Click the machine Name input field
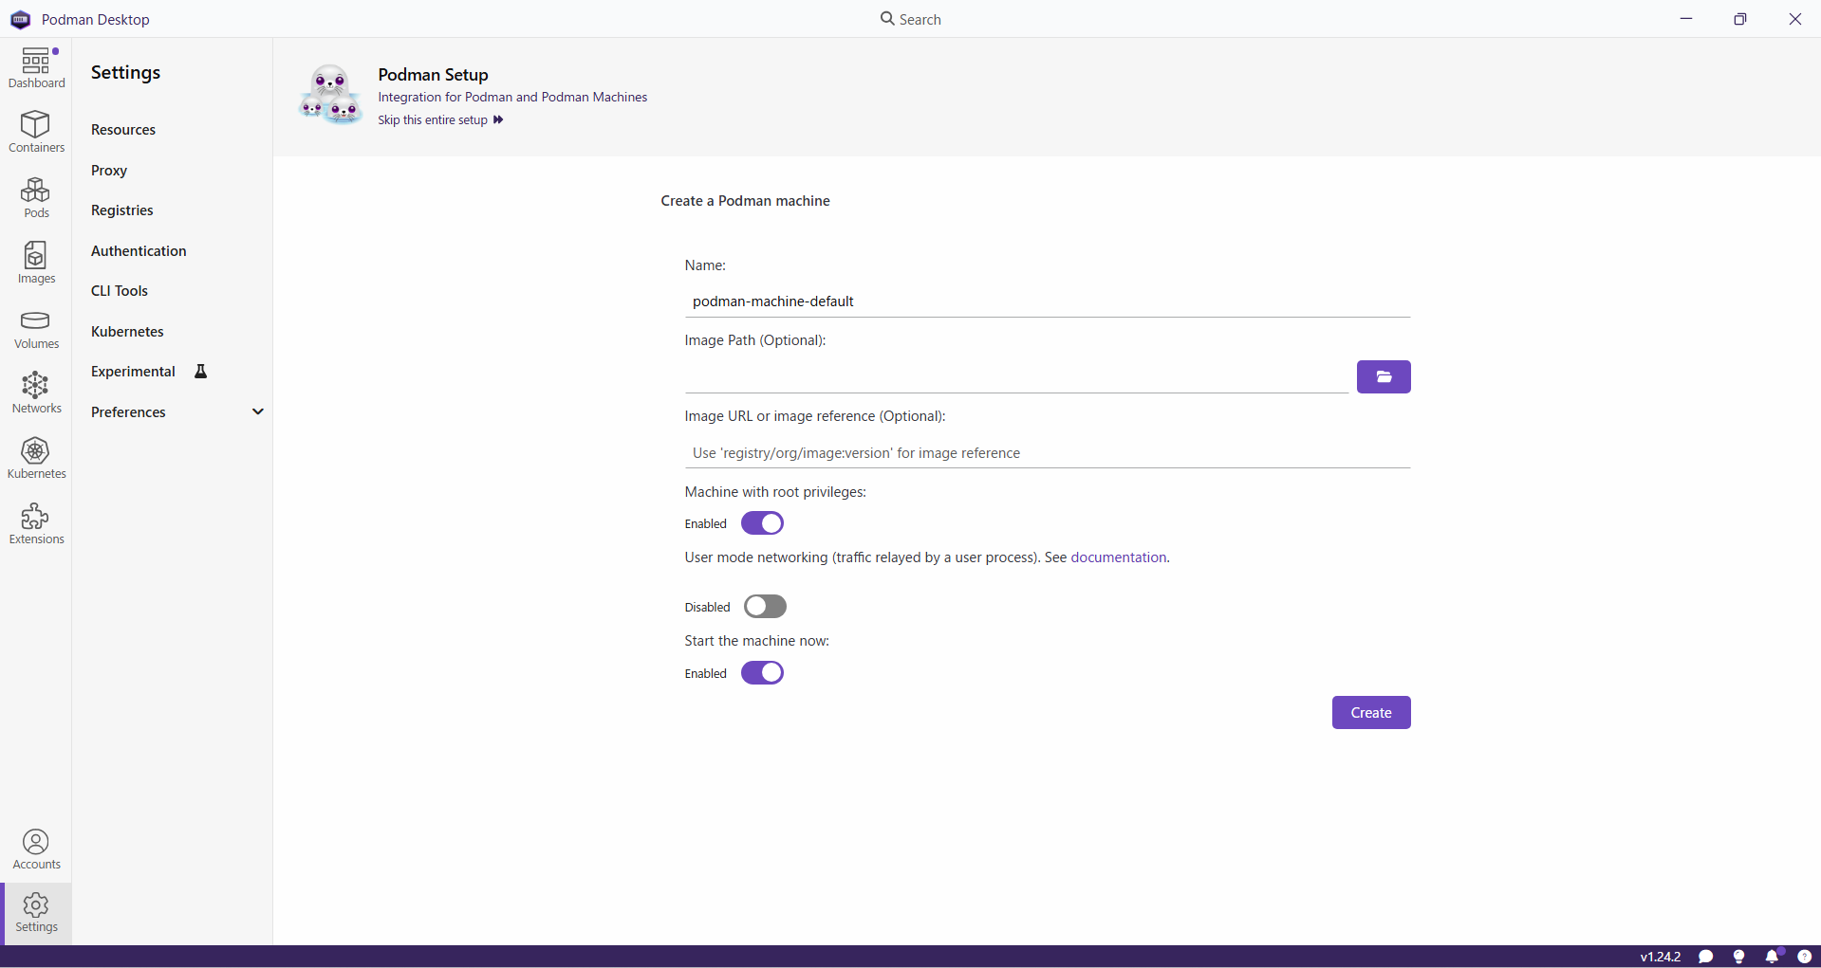 pos(1047,301)
